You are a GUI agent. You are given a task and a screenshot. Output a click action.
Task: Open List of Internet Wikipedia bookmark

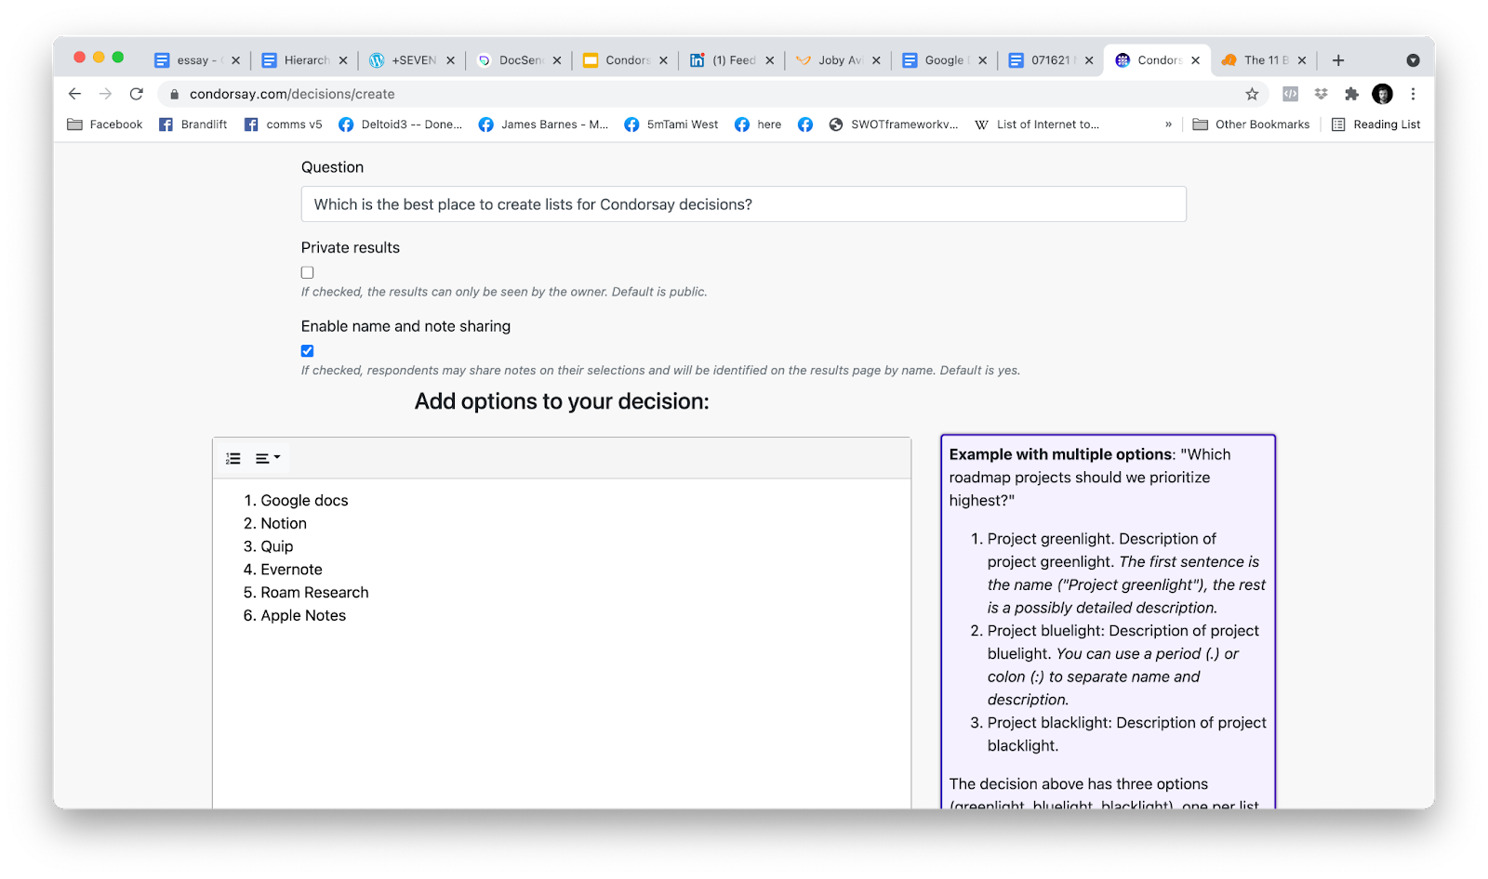pos(1037,125)
